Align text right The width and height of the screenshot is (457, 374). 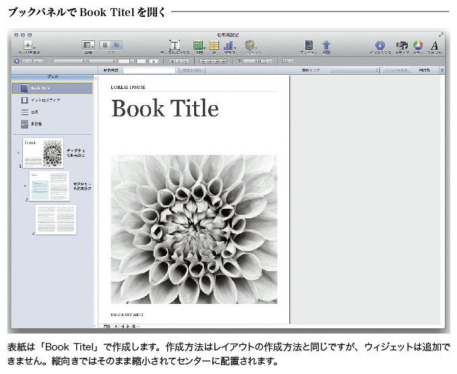(216, 61)
